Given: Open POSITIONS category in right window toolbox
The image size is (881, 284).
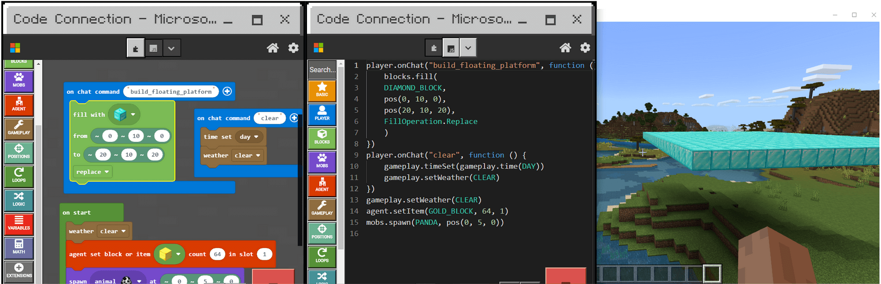Looking at the screenshot, I should 322,233.
